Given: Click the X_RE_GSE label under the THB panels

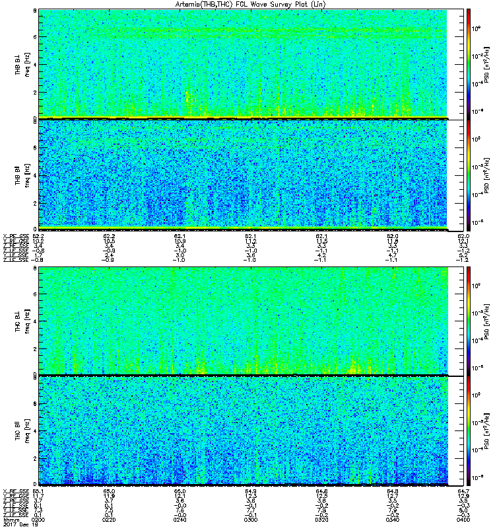Looking at the screenshot, I should [x=16, y=236].
